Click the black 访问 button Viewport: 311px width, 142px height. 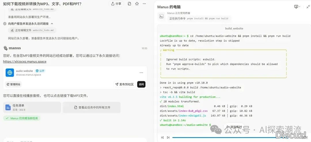coord(141,84)
